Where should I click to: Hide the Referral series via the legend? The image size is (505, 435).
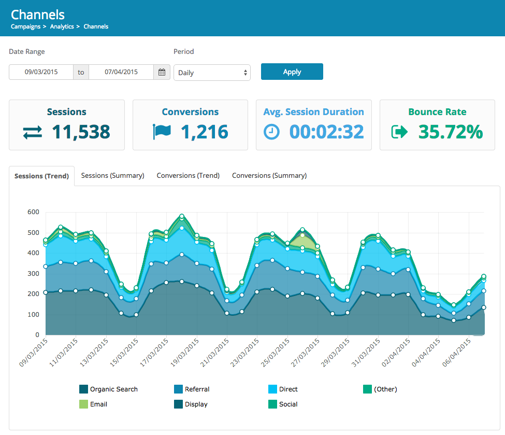192,389
